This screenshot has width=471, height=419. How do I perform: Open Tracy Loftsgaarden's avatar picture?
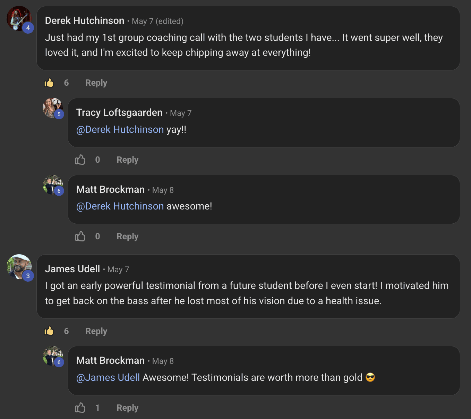tap(52, 108)
